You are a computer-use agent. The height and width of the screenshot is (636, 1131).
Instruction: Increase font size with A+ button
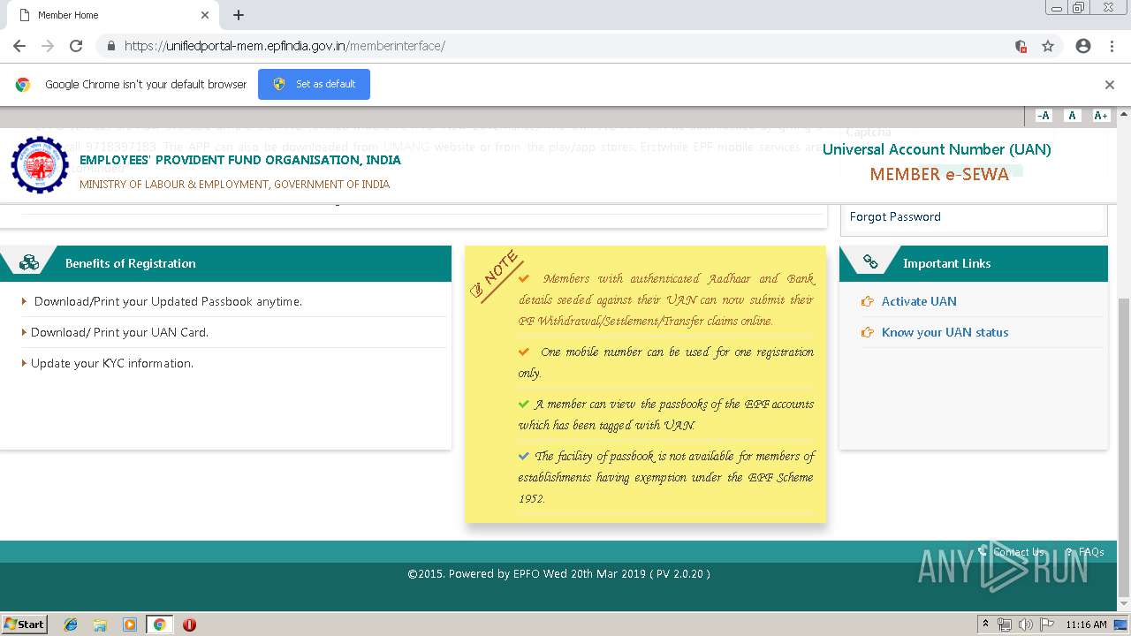[1100, 116]
